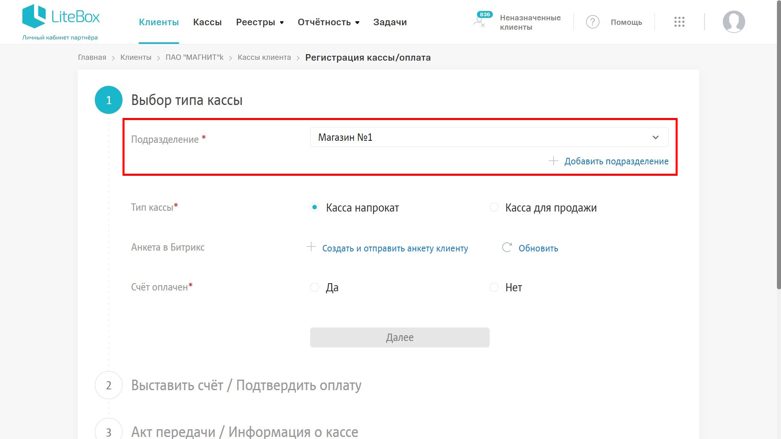
Task: Click plus icon beside Добавить подразделение
Action: 553,161
